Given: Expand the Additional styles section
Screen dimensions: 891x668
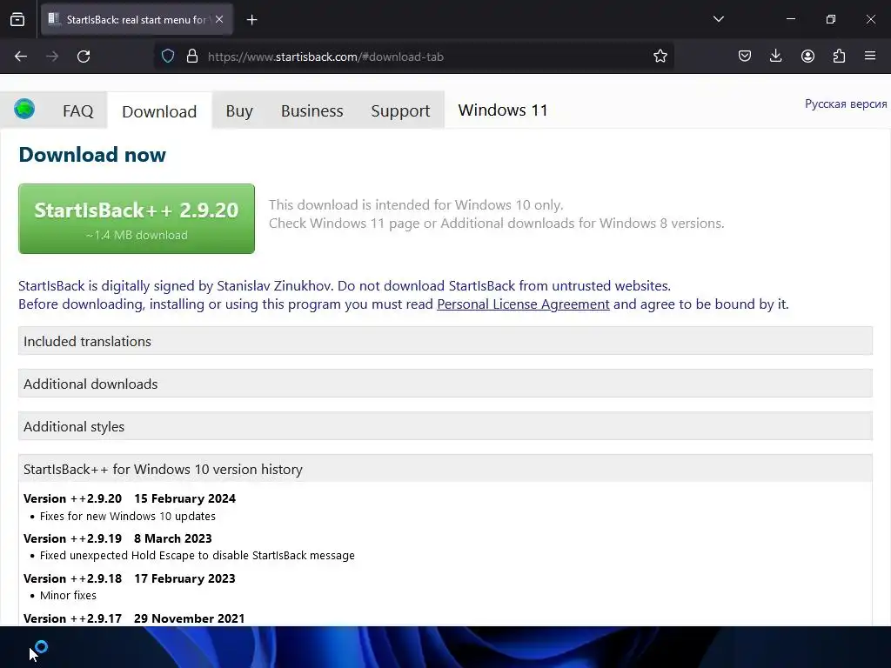Looking at the screenshot, I should point(445,426).
